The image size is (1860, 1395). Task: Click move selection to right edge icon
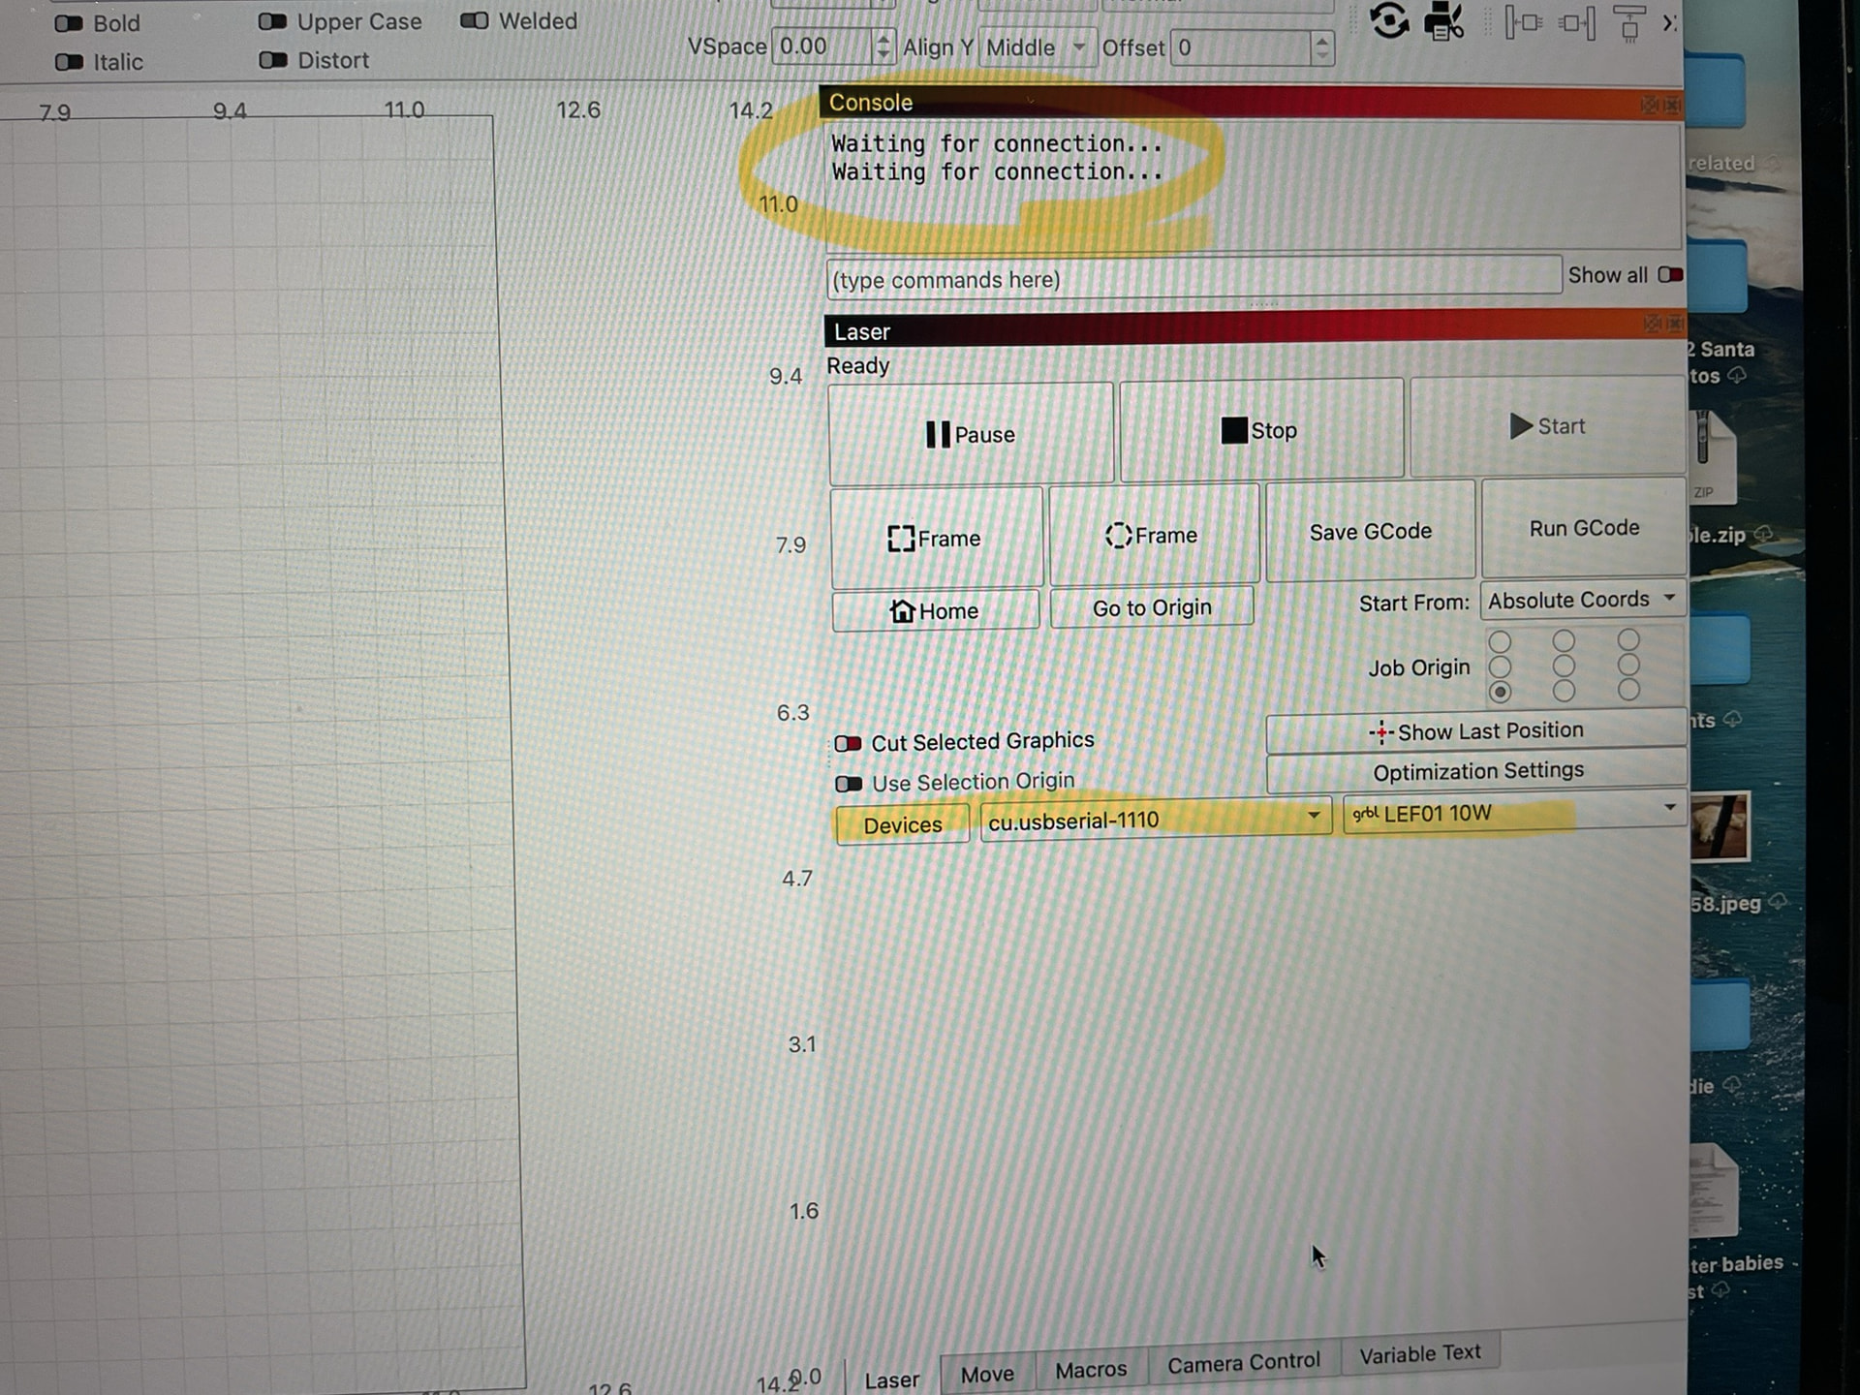pos(1577,22)
